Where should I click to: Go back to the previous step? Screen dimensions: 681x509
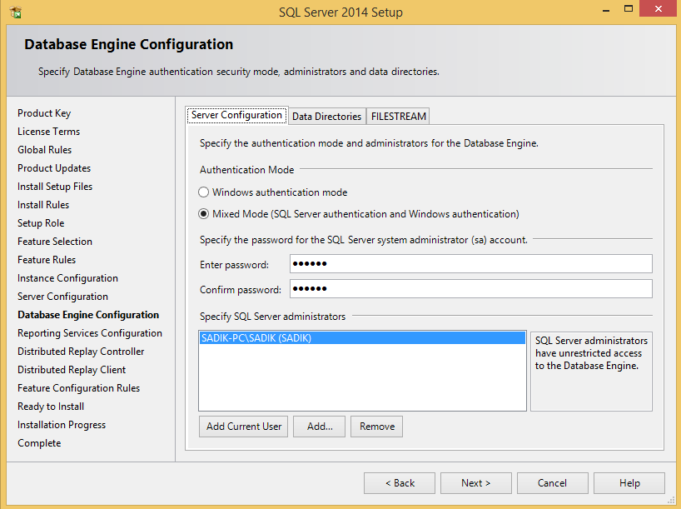click(x=400, y=483)
